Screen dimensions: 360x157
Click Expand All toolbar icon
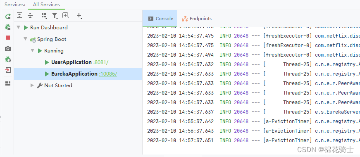(19, 15)
